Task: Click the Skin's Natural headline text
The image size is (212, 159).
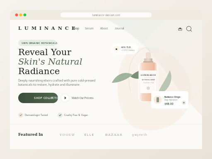Action: [x=50, y=62]
